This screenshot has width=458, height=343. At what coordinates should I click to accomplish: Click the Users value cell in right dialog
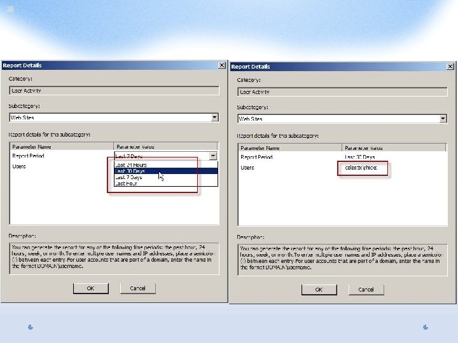361,168
